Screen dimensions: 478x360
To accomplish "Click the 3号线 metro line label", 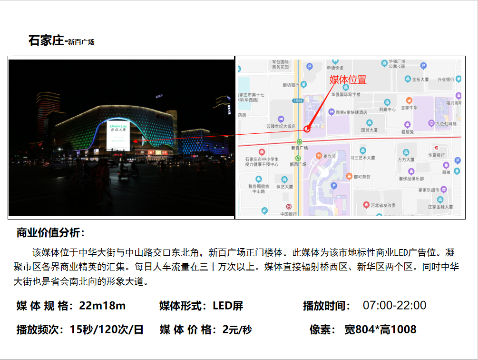I will pyautogui.click(x=298, y=100).
